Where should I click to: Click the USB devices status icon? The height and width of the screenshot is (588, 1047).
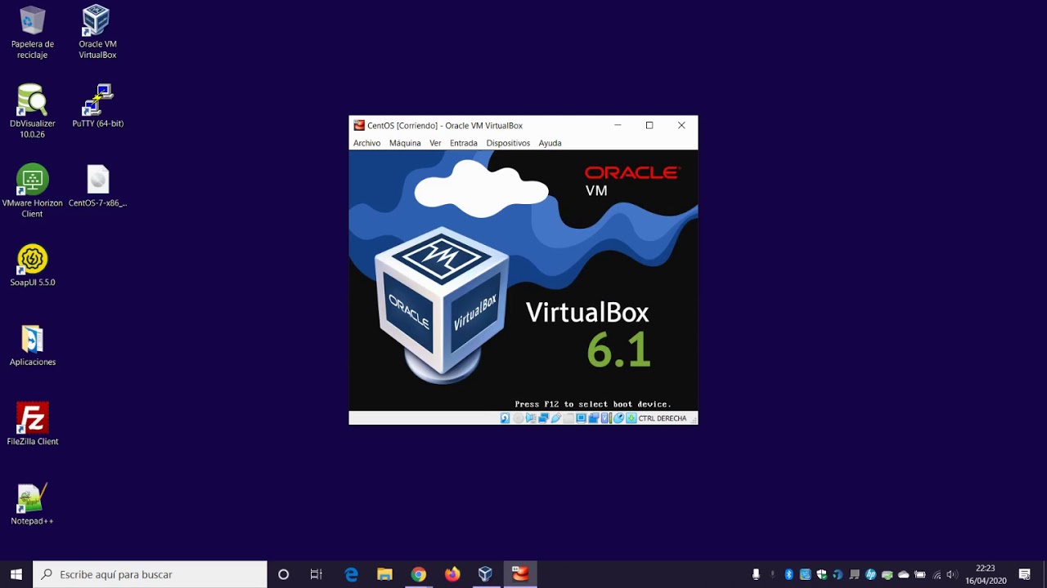[556, 418]
